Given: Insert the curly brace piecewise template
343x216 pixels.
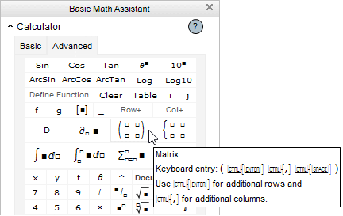Looking at the screenshot, I should pyautogui.click(x=174, y=130).
